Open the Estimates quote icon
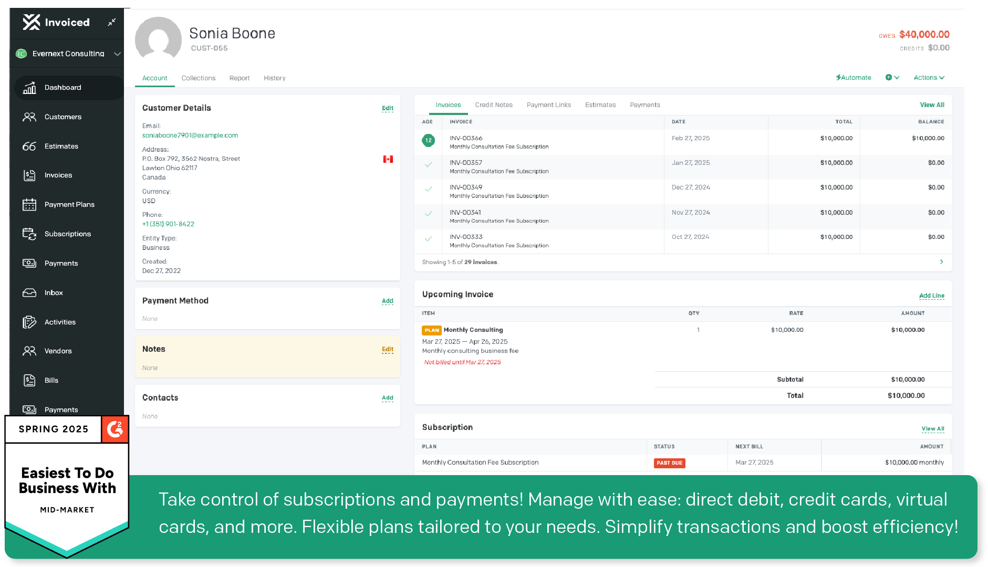This screenshot has width=988, height=567. 29,146
